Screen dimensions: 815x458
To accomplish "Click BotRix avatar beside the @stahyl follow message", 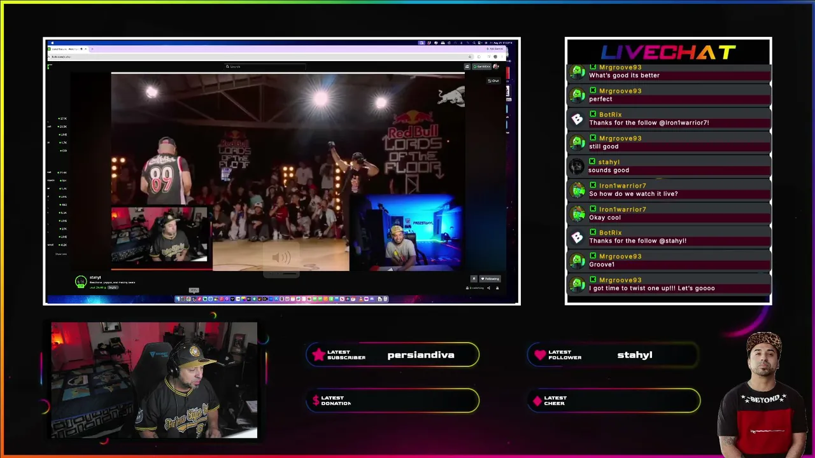I will 577,237.
